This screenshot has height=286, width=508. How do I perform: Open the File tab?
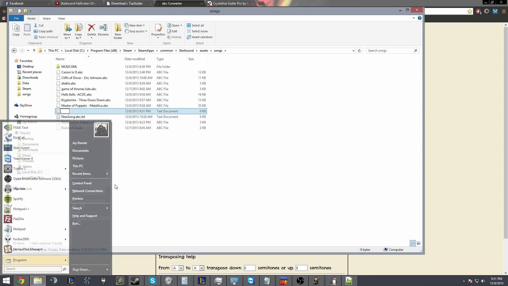pyautogui.click(x=16, y=18)
